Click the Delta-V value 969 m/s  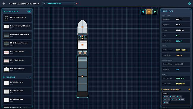[179, 41]
